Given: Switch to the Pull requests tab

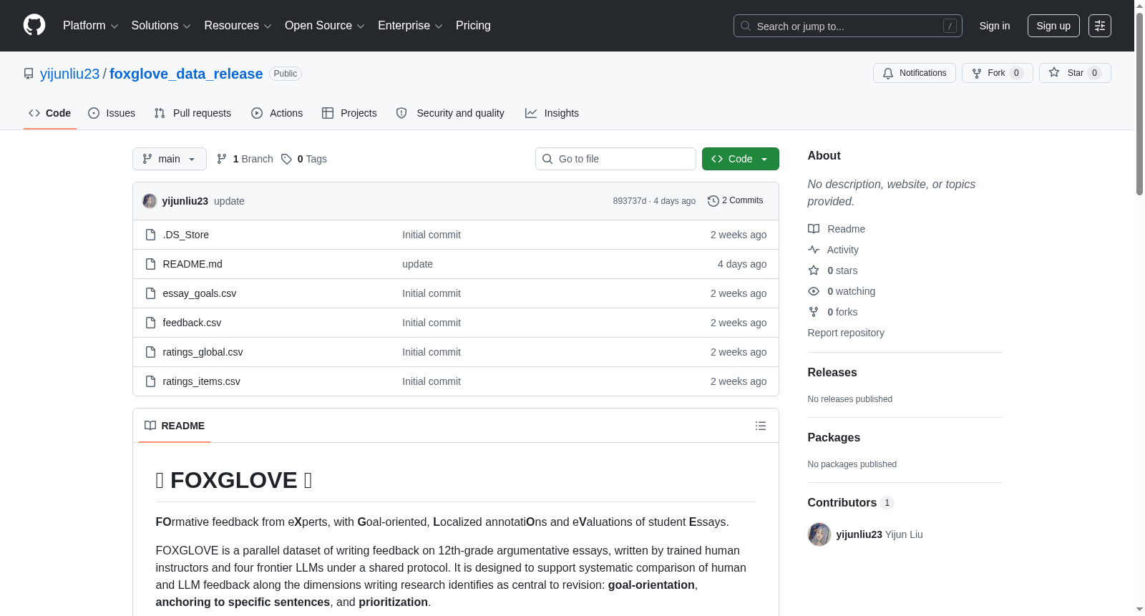Looking at the screenshot, I should point(193,113).
